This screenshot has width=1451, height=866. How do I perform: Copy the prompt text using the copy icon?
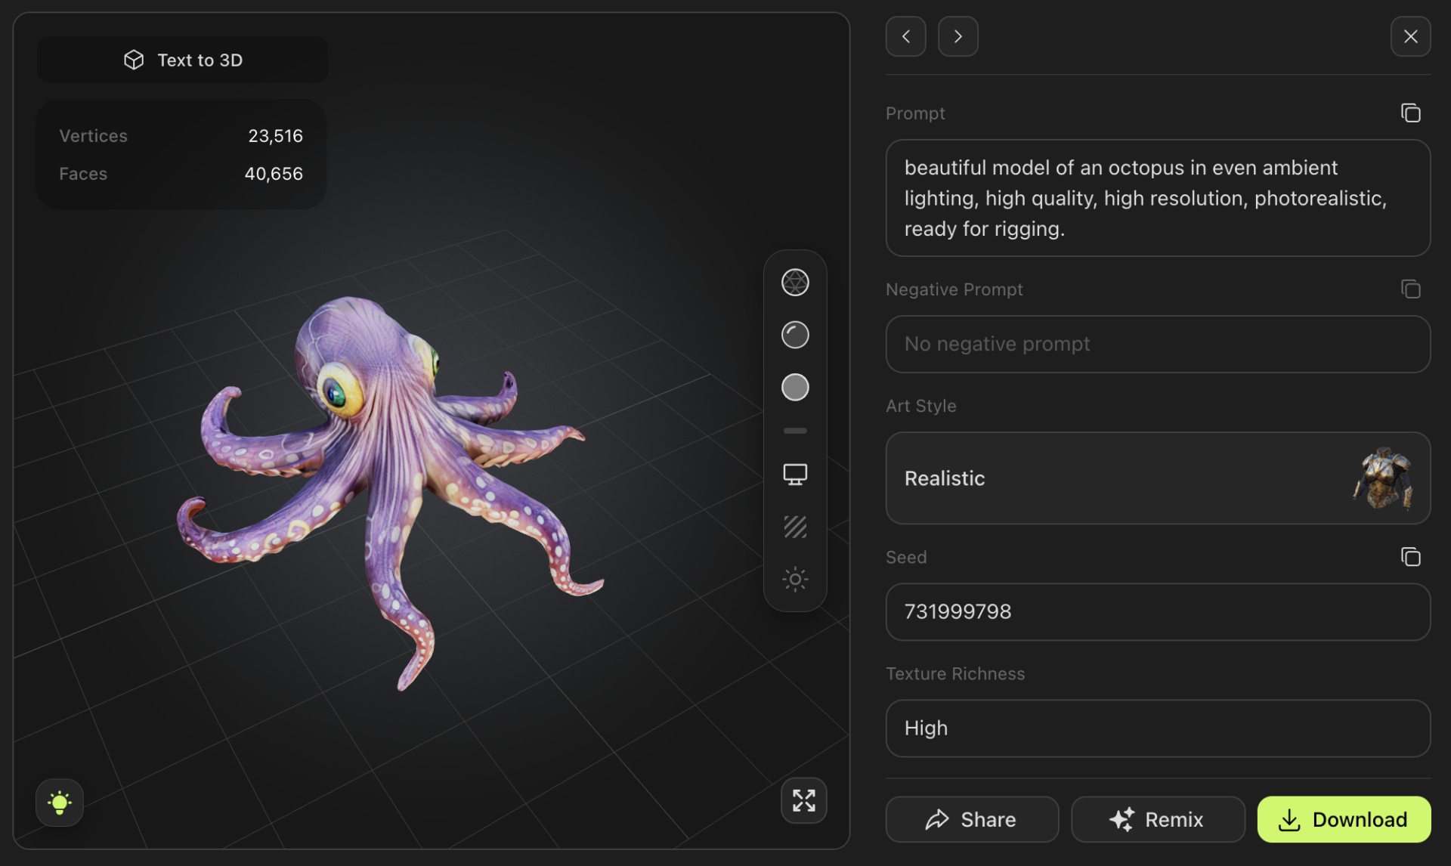click(1410, 113)
